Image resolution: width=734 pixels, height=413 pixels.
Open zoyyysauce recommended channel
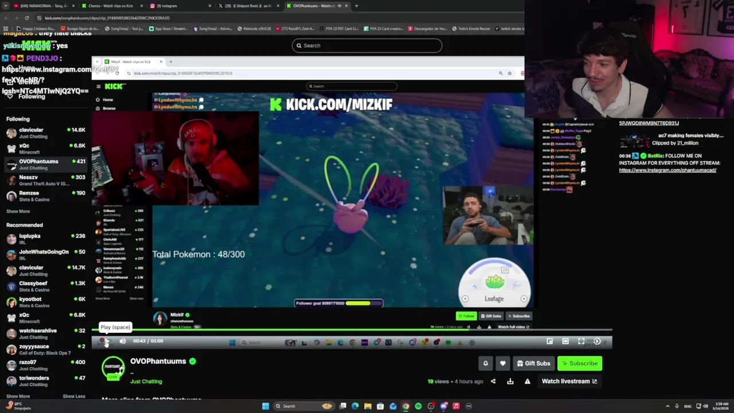[x=45, y=349]
